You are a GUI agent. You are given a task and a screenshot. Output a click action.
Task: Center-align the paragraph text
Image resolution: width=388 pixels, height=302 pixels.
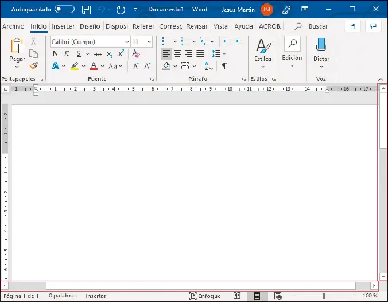177,53
